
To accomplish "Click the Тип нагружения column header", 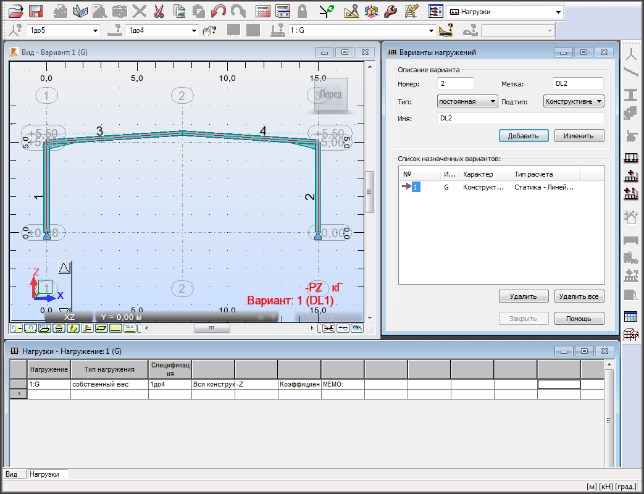I will (x=109, y=369).
